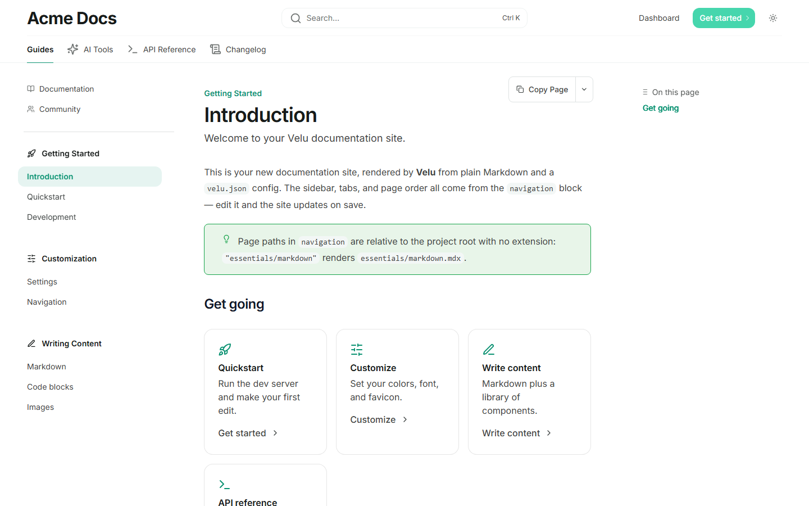Click the search magnifier icon
This screenshot has height=506, width=809.
[296, 18]
